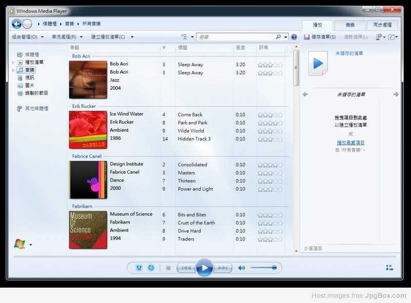Click the greyed-out forward navigation button
411x303 pixels.
tap(27, 24)
